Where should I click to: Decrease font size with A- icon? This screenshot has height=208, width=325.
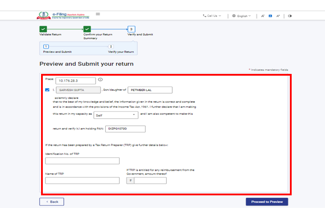pyautogui.click(x=263, y=16)
